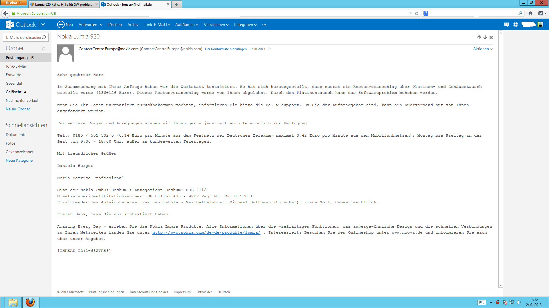Show hidden tray icons

pos(491,302)
